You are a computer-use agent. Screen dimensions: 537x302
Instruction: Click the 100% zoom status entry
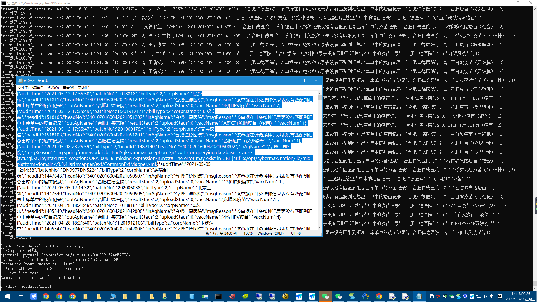248,233
